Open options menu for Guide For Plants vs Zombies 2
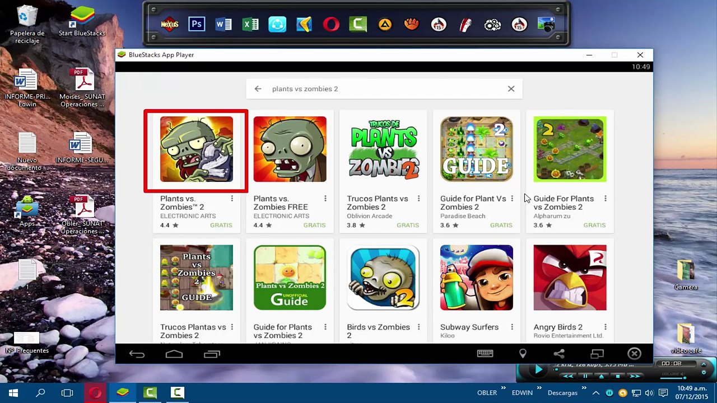 [x=606, y=199]
